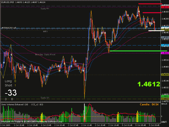This screenshot has height=127, width=169.
Task: Click the '5 Oct 09:45' time axis label
Action: point(154,125)
